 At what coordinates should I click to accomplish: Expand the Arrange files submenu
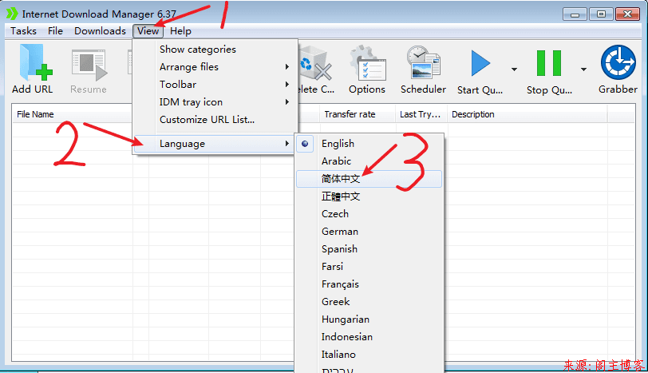[215, 66]
